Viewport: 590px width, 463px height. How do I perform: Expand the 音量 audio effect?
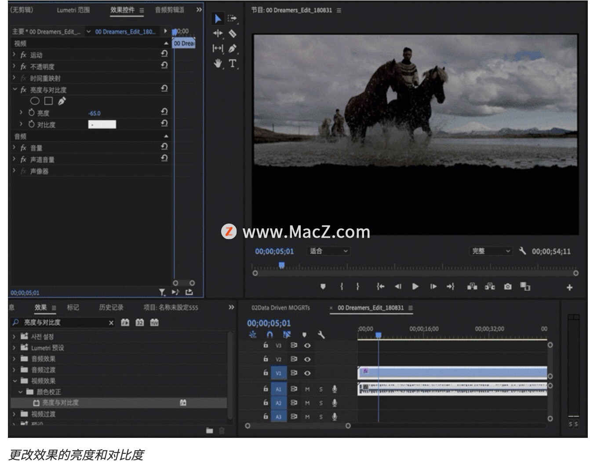click(14, 147)
